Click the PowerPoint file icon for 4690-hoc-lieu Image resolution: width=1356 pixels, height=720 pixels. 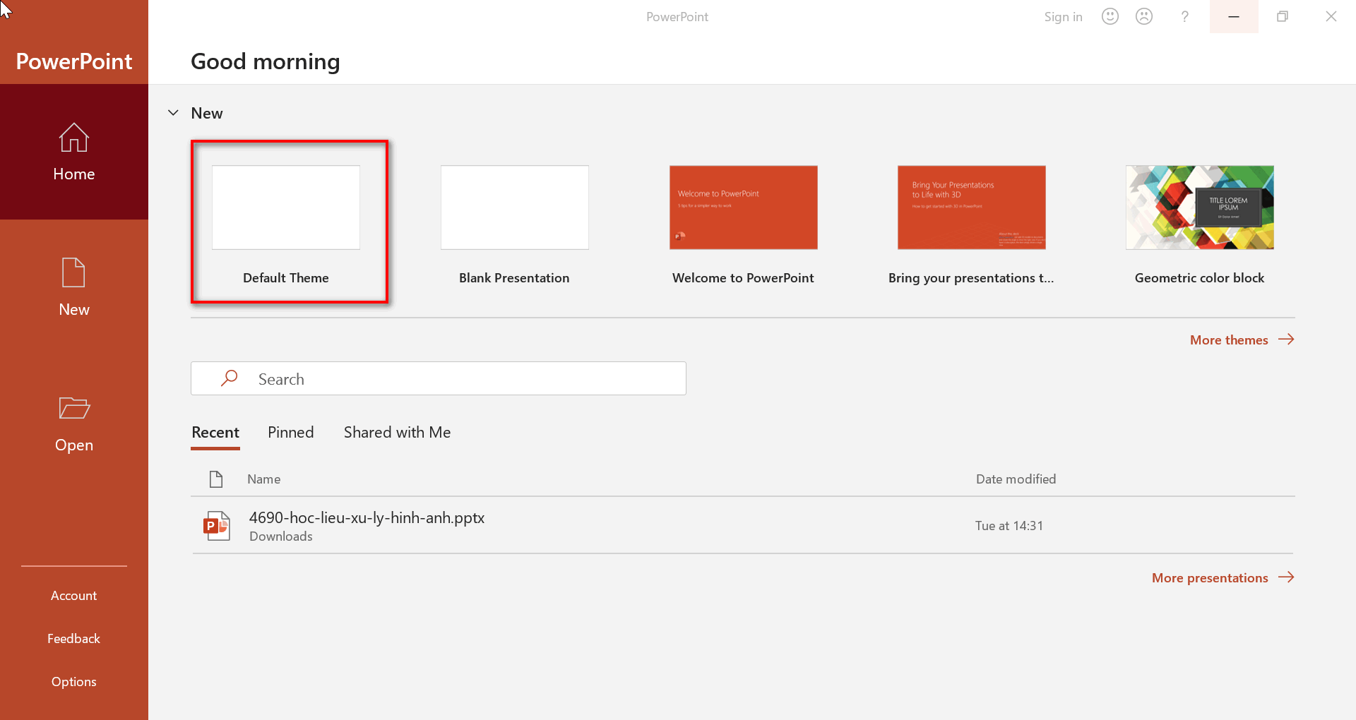(x=217, y=526)
